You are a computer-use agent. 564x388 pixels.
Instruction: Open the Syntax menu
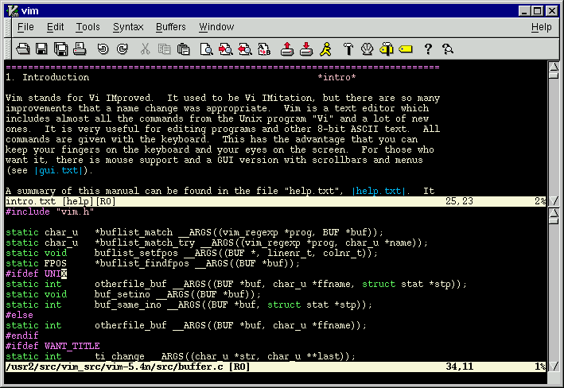(128, 27)
